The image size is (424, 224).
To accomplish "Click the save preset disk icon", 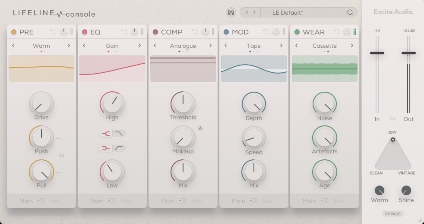I will point(231,13).
